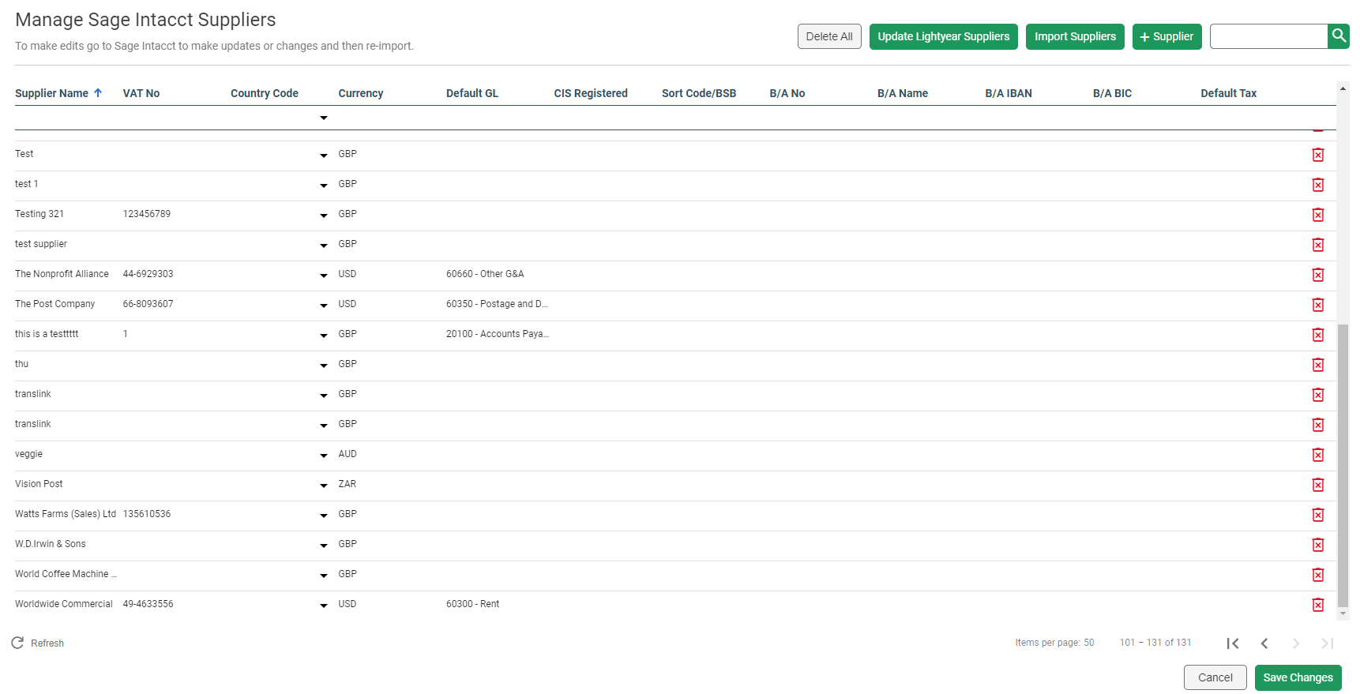Viewport: 1360px width, 694px height.
Task: Sort by Default Tax column header
Action: click(x=1229, y=93)
